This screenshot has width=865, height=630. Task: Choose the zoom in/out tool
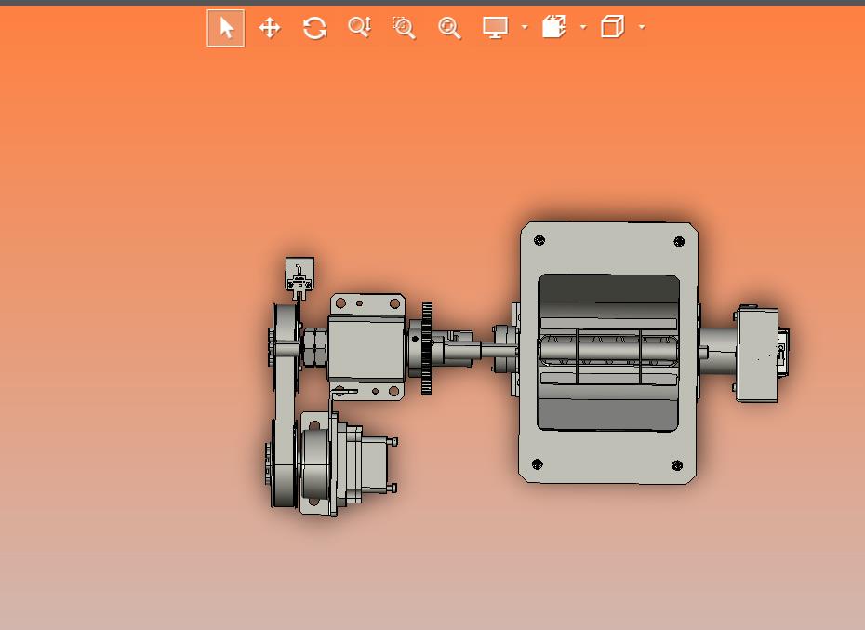coord(360,27)
